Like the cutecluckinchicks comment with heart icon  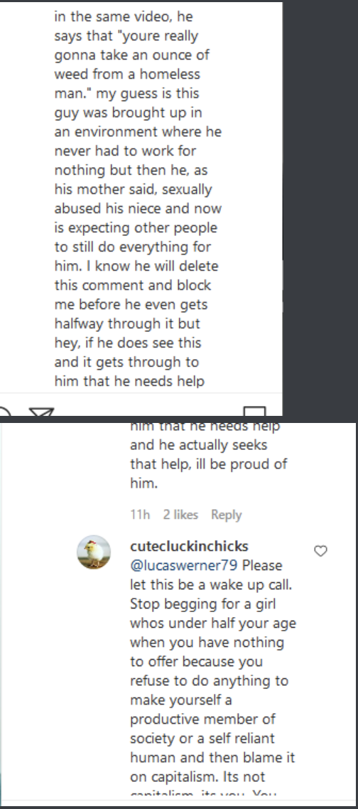tap(320, 551)
